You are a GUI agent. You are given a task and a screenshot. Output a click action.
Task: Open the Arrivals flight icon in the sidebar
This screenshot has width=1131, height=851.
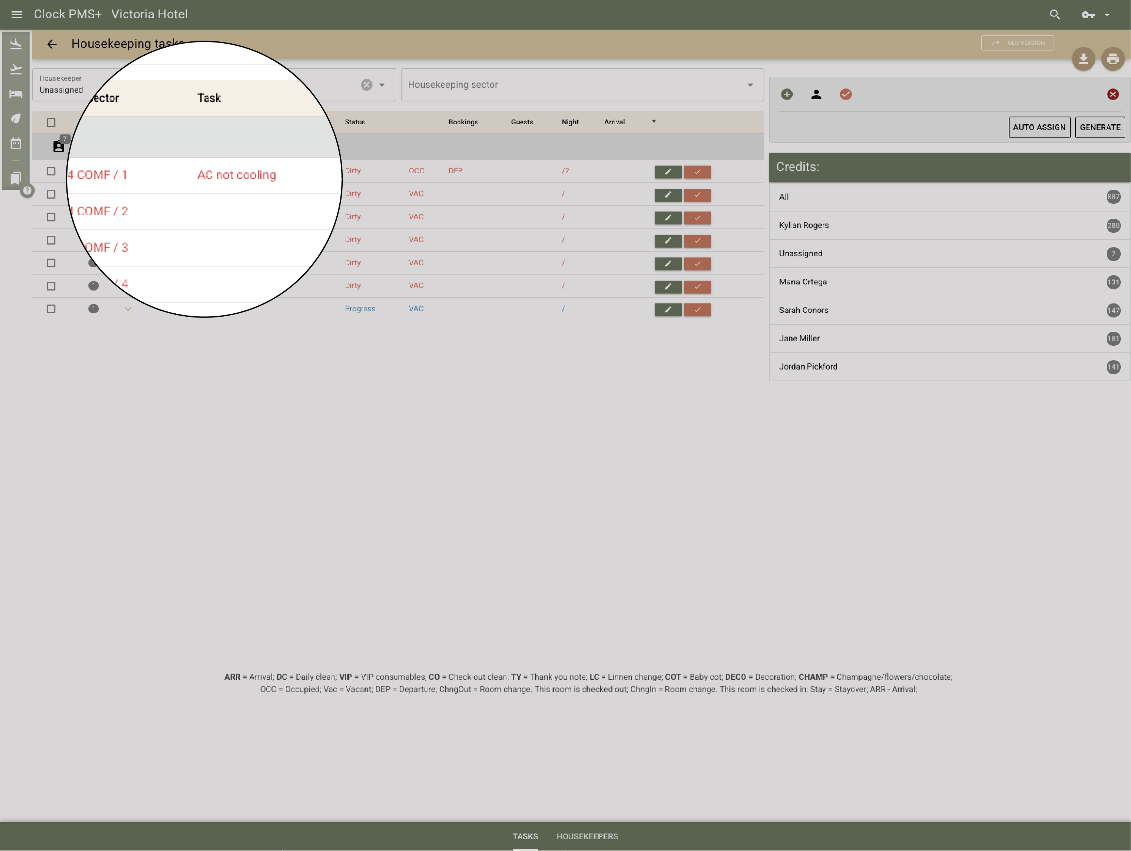coord(16,44)
